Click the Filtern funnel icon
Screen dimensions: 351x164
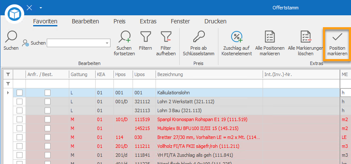tap(145, 37)
